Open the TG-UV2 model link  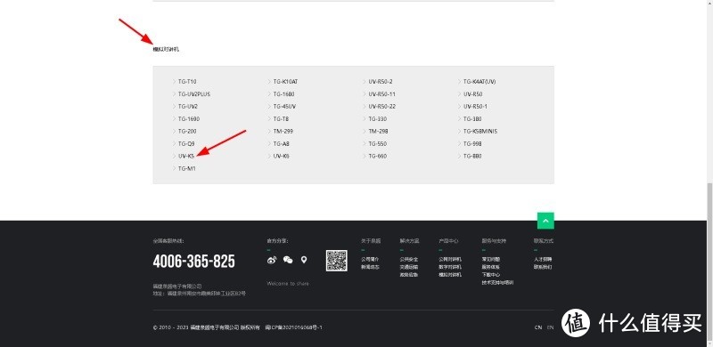(188, 106)
